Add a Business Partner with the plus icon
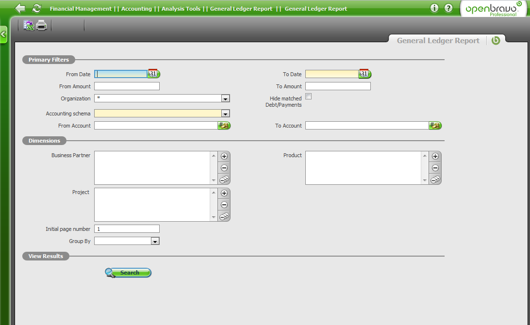This screenshot has height=325, width=530. click(224, 156)
